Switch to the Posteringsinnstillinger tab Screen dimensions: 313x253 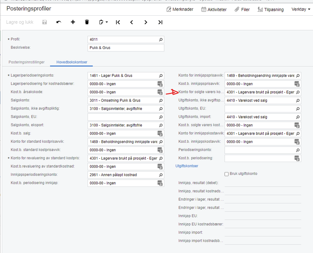click(x=27, y=62)
